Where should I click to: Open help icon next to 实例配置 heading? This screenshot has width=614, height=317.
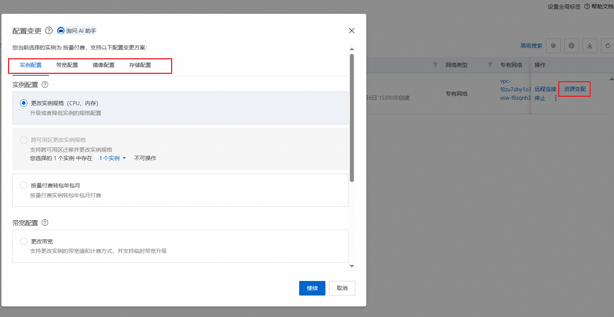(45, 84)
